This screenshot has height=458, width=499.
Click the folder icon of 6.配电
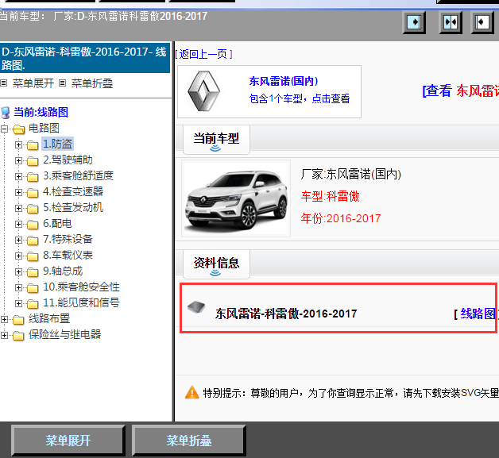(33, 225)
